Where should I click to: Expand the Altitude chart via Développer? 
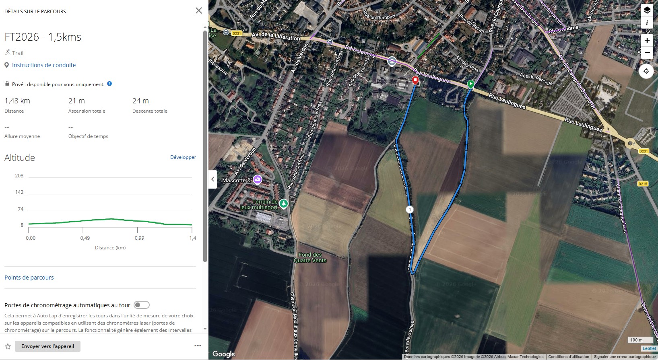pos(183,157)
